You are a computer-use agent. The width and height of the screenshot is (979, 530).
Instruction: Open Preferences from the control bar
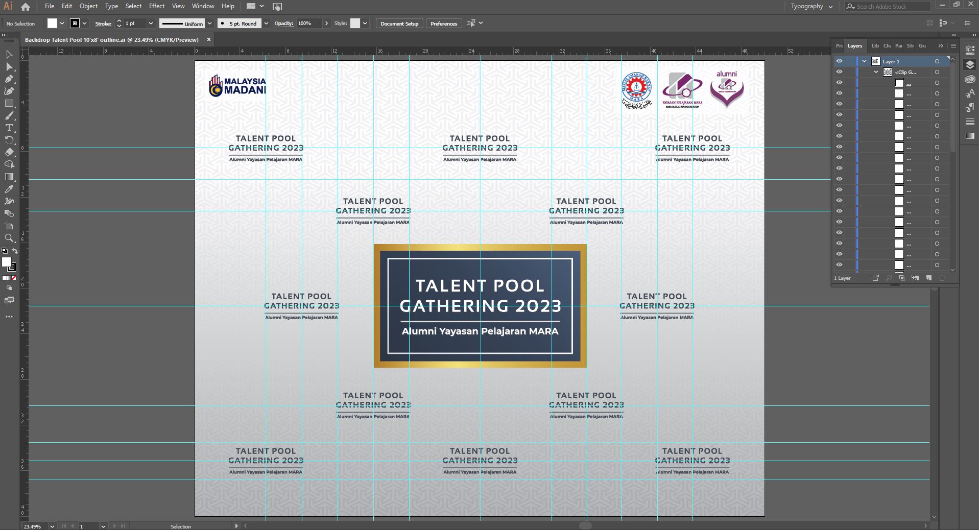pos(443,23)
